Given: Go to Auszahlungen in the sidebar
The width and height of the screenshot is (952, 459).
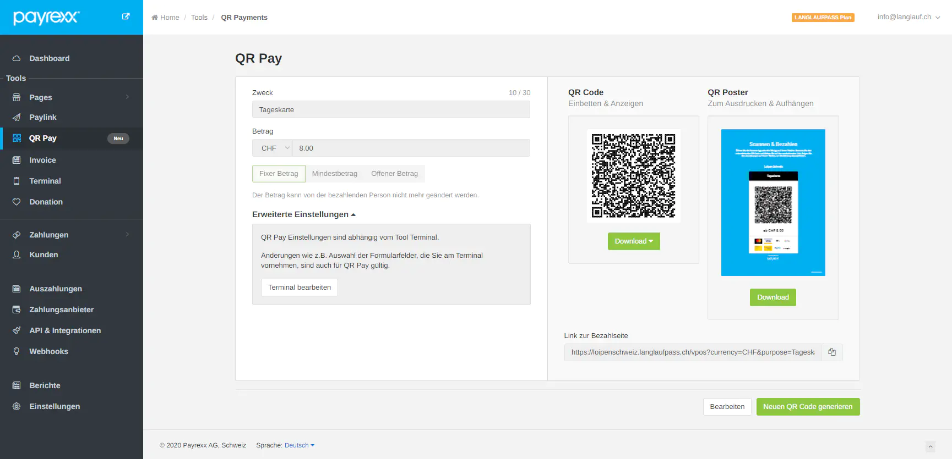Looking at the screenshot, I should pos(55,289).
